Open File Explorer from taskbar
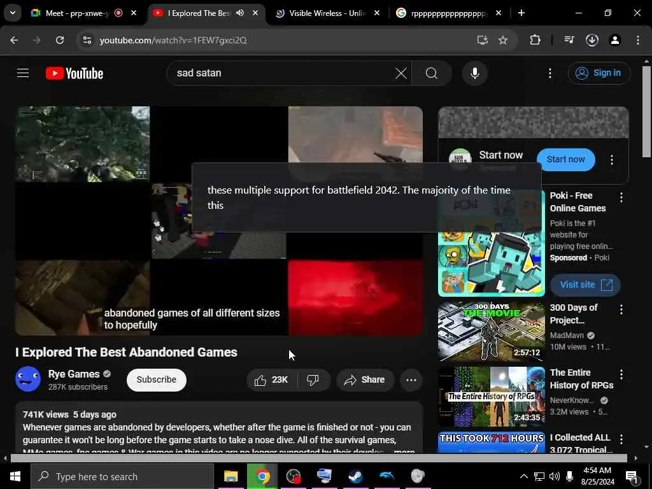 pyautogui.click(x=230, y=476)
